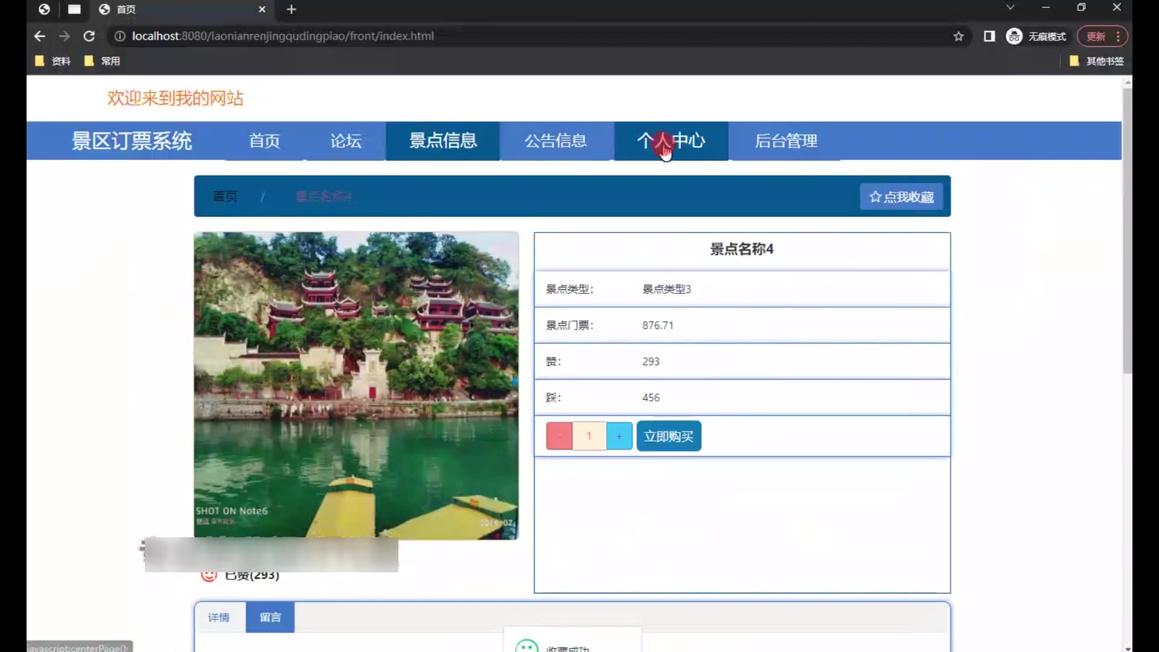
Task: Click the 点我收藏 favorite button
Action: [901, 197]
